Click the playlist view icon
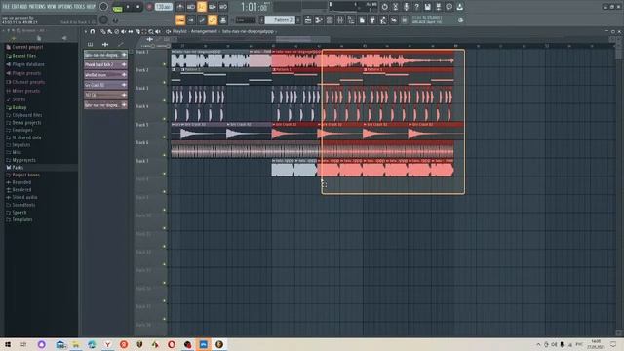 pyautogui.click(x=308, y=19)
